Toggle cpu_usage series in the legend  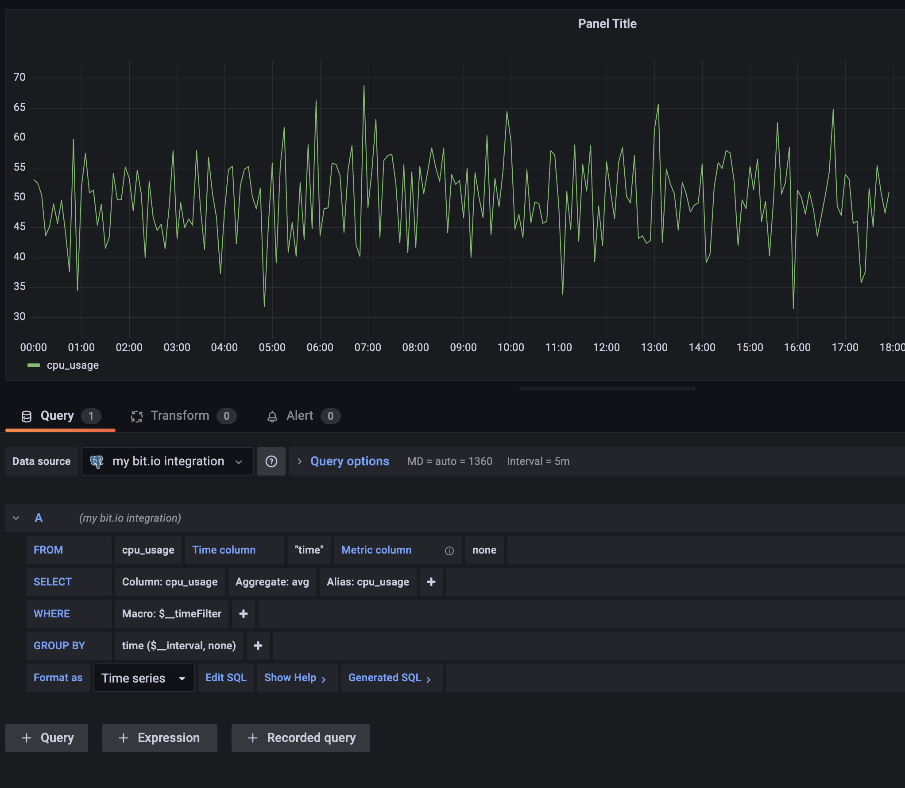tap(73, 365)
